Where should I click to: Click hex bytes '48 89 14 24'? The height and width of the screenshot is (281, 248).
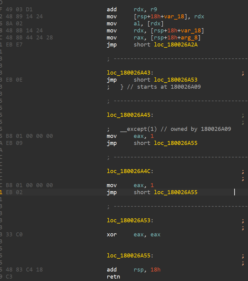pyautogui.click(x=24, y=17)
